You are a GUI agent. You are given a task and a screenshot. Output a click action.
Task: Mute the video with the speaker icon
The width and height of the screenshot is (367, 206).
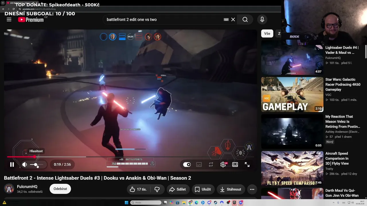pos(25,165)
